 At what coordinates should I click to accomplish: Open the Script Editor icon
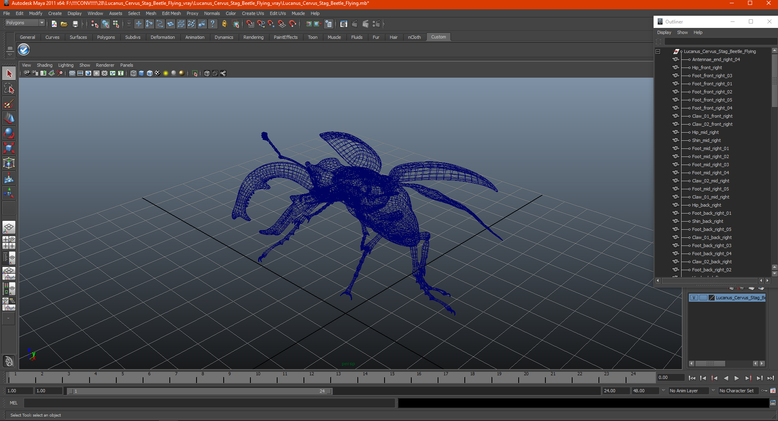click(x=773, y=403)
